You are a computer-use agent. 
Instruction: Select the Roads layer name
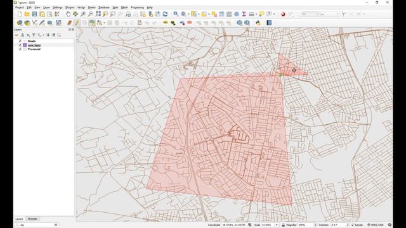(x=32, y=41)
